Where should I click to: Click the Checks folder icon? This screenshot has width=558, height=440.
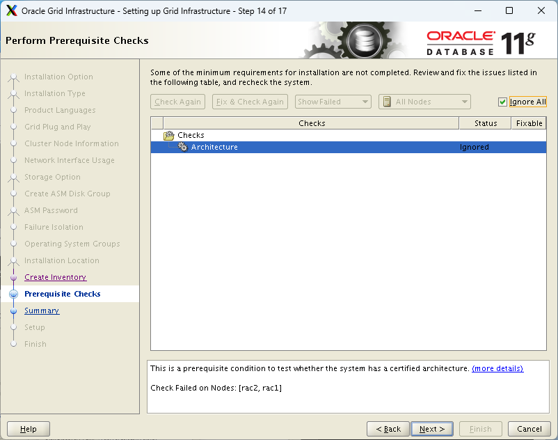tap(168, 135)
